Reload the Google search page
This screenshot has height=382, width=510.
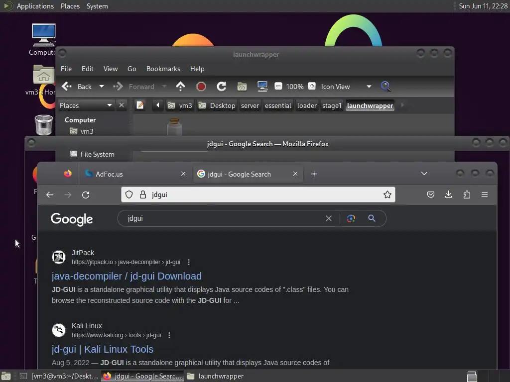coord(86,194)
